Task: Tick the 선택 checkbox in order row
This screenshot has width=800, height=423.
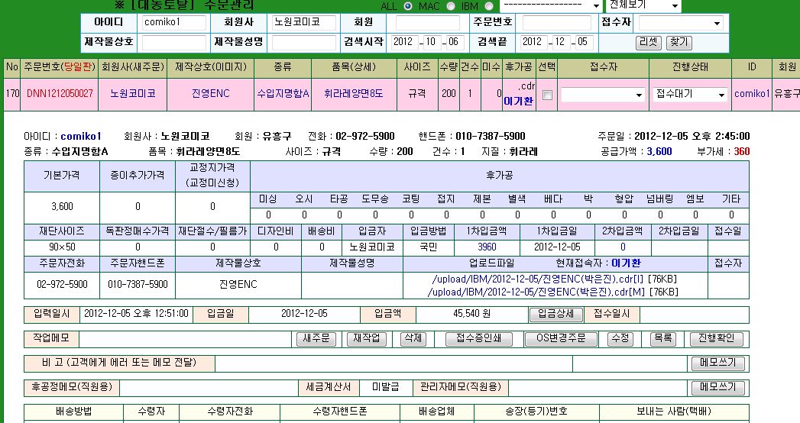Action: 546,95
